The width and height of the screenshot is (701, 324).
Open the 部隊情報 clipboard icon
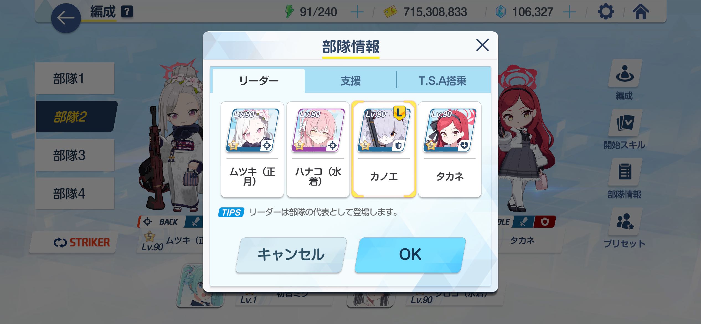[625, 172]
